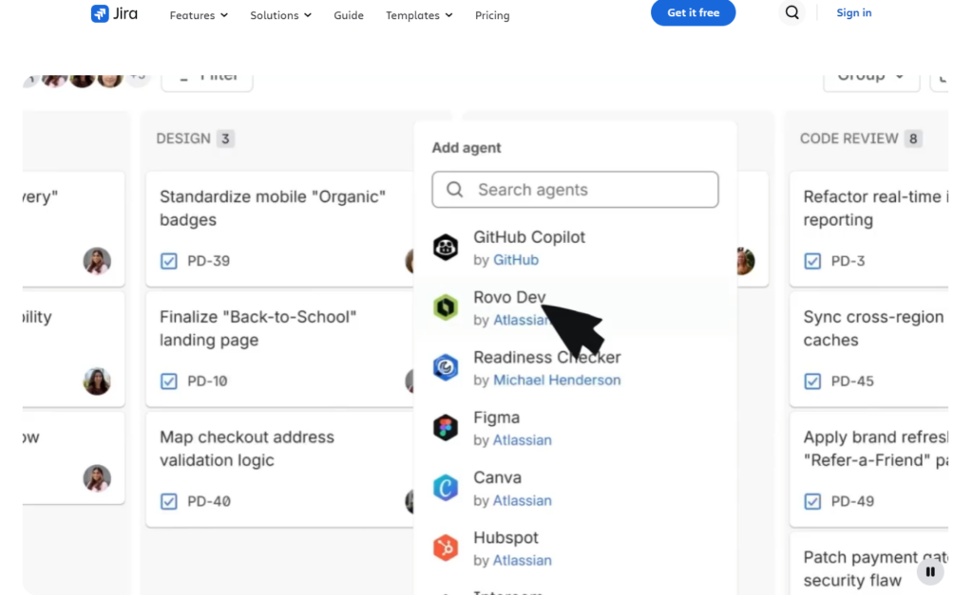The image size is (973, 595).
Task: Choose Figma from the agent list
Action: point(575,428)
